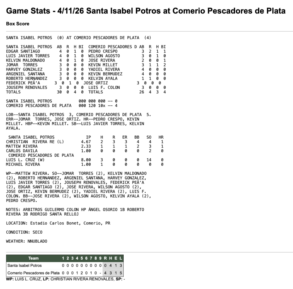Click the "Box Score" heading
293x289 pixels.
tap(17, 24)
